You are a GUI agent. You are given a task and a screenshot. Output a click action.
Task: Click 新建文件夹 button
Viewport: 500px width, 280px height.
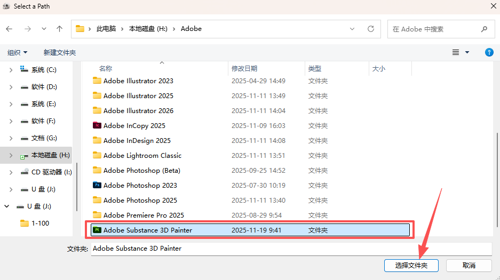tap(60, 53)
